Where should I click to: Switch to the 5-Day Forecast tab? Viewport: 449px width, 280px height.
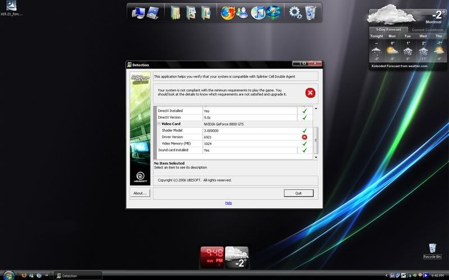pyautogui.click(x=388, y=30)
